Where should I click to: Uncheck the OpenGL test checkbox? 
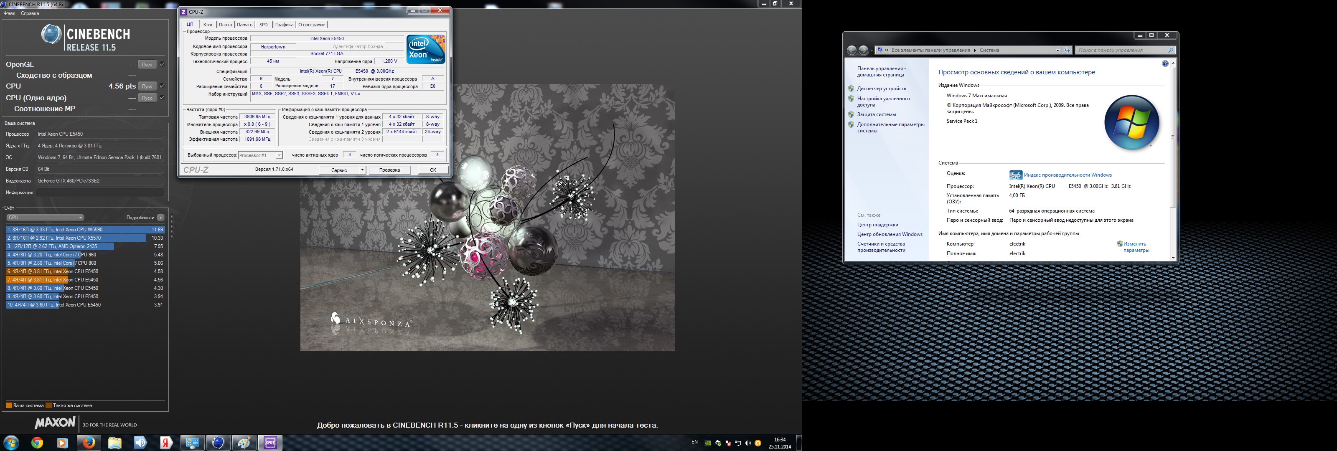163,64
